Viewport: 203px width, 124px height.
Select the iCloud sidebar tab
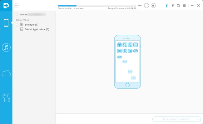6,73
